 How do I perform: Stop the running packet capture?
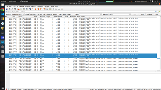10,9
